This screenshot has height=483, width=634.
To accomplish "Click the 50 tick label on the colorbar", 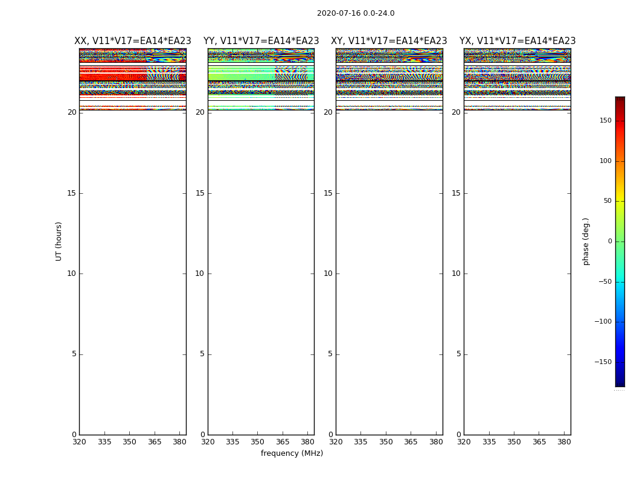I will coord(607,201).
